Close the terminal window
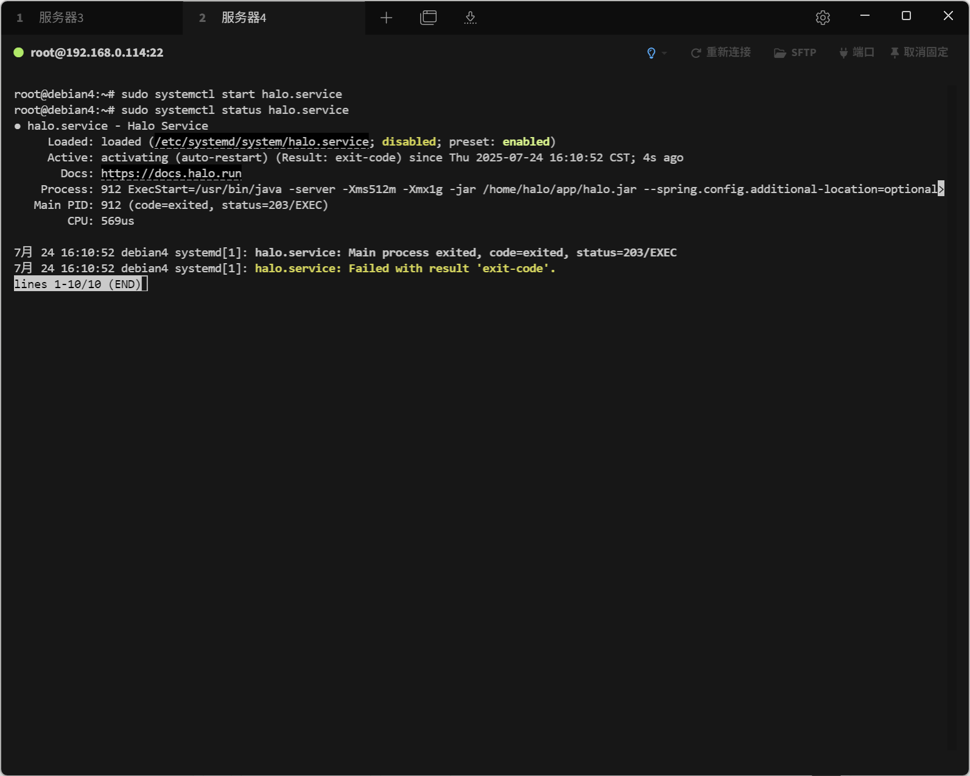This screenshot has height=776, width=970. pos(948,16)
